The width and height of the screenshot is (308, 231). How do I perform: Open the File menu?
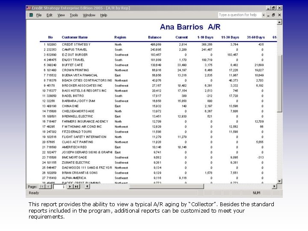pyautogui.click(x=38, y=15)
